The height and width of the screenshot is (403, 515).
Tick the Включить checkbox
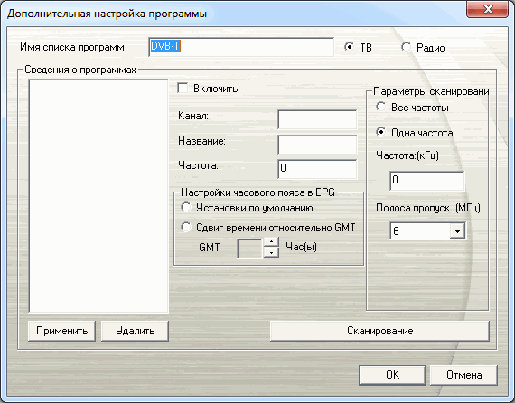(183, 89)
